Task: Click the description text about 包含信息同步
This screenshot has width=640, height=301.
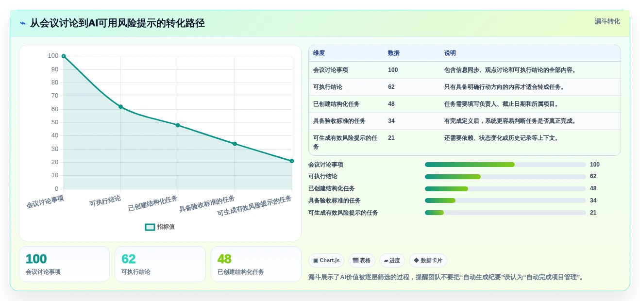Action: (x=511, y=70)
